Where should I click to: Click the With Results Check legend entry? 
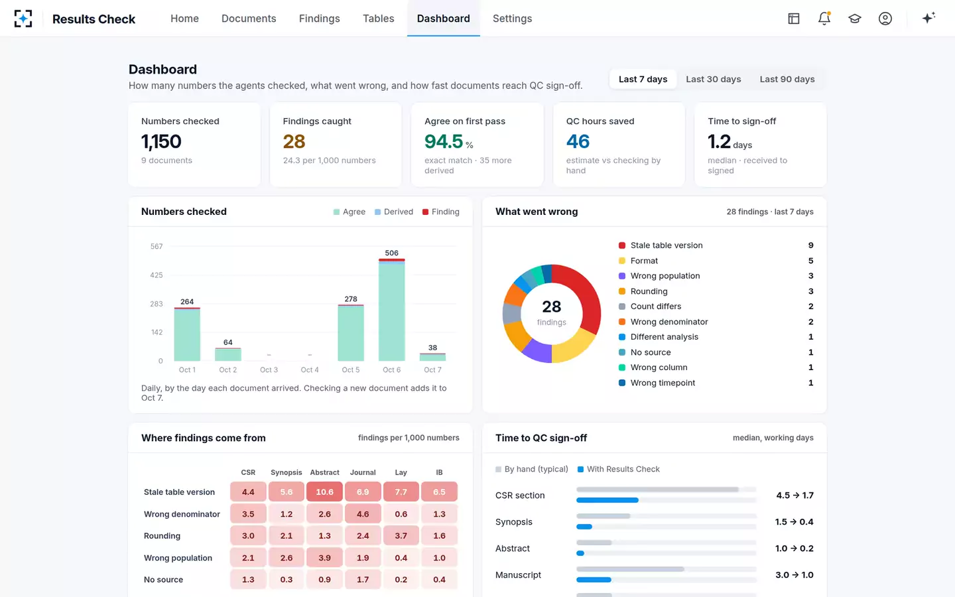coord(619,469)
